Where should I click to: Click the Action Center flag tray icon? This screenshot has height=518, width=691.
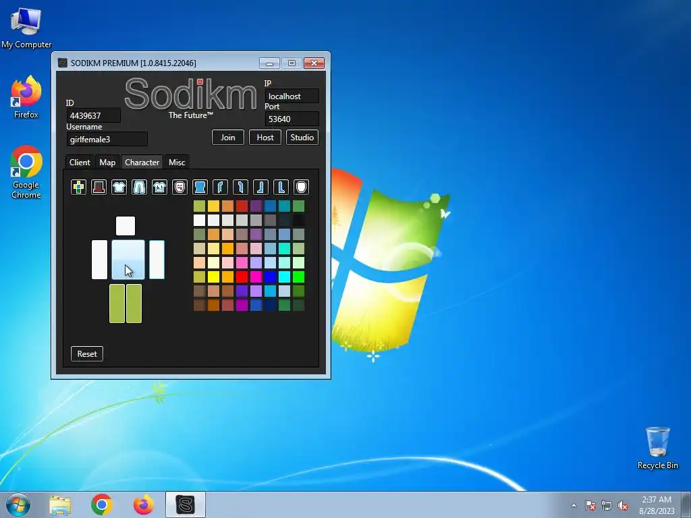click(x=590, y=505)
